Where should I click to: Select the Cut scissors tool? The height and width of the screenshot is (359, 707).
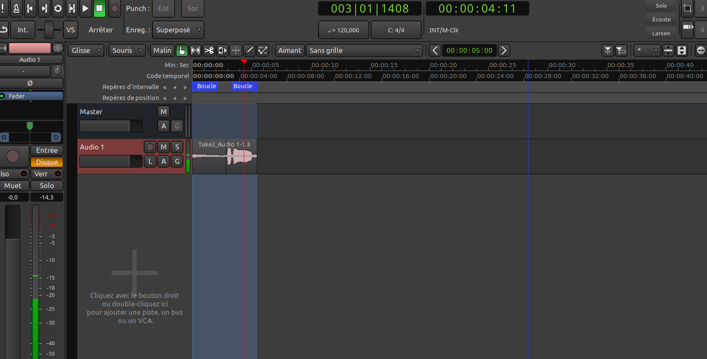tap(209, 50)
